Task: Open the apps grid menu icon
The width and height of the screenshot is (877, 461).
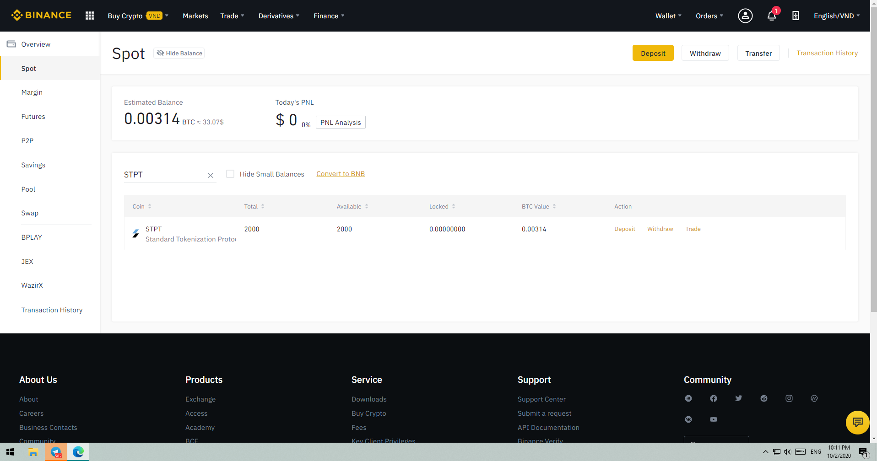Action: click(x=90, y=16)
